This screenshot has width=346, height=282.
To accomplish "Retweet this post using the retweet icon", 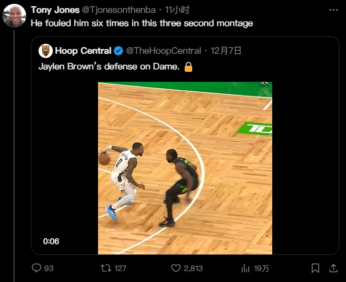I will 106,268.
